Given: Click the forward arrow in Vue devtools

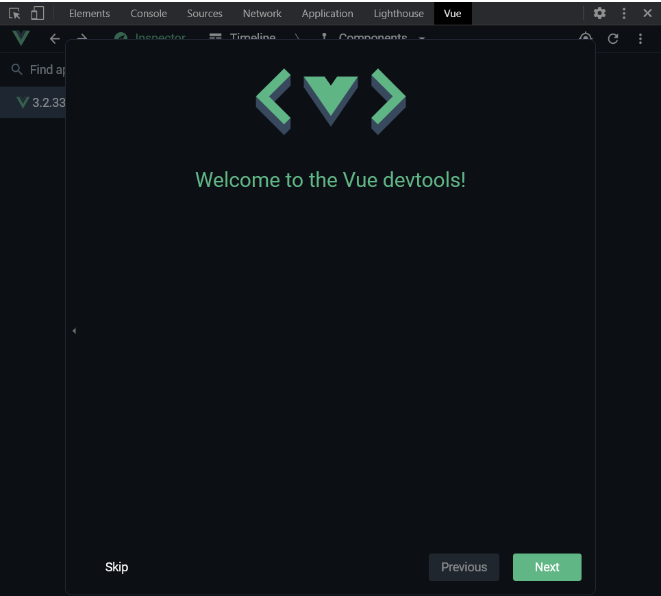Looking at the screenshot, I should click(x=81, y=38).
